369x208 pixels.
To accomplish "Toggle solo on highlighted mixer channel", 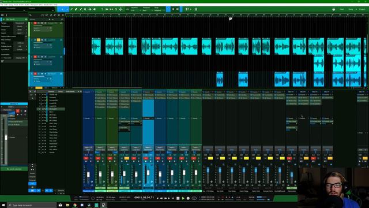I will 150,158.
